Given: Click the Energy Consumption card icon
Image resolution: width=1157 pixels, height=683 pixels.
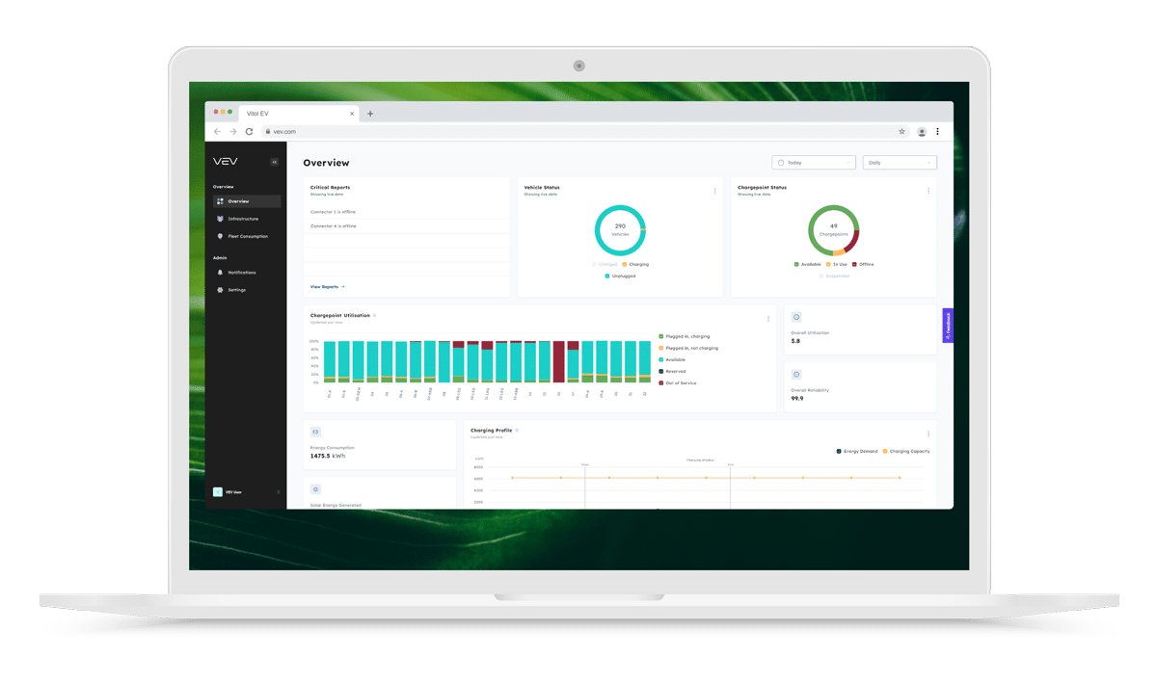Looking at the screenshot, I should click(x=313, y=433).
